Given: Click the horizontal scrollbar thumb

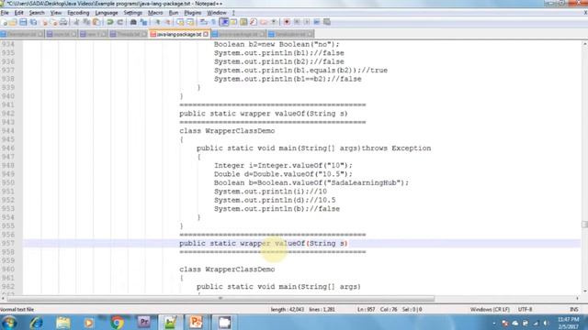Looking at the screenshot, I should tap(220, 298).
